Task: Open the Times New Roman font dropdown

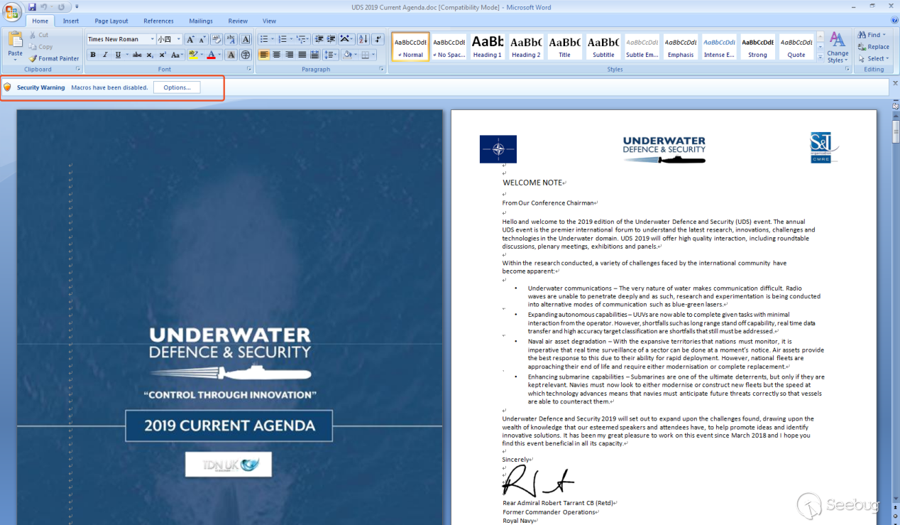Action: coord(152,39)
